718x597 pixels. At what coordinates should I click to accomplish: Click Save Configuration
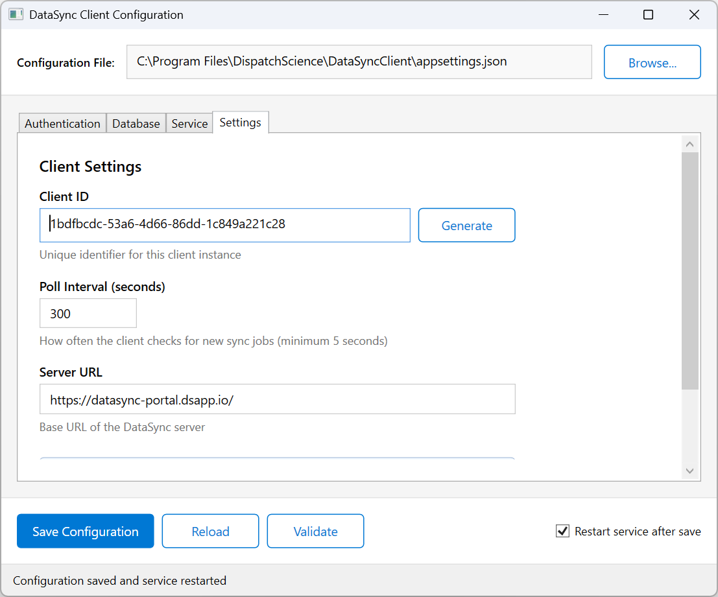tap(85, 531)
